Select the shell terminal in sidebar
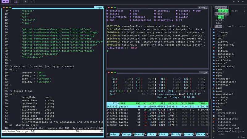Viewport: 247px width, 139px height. [x=220, y=20]
